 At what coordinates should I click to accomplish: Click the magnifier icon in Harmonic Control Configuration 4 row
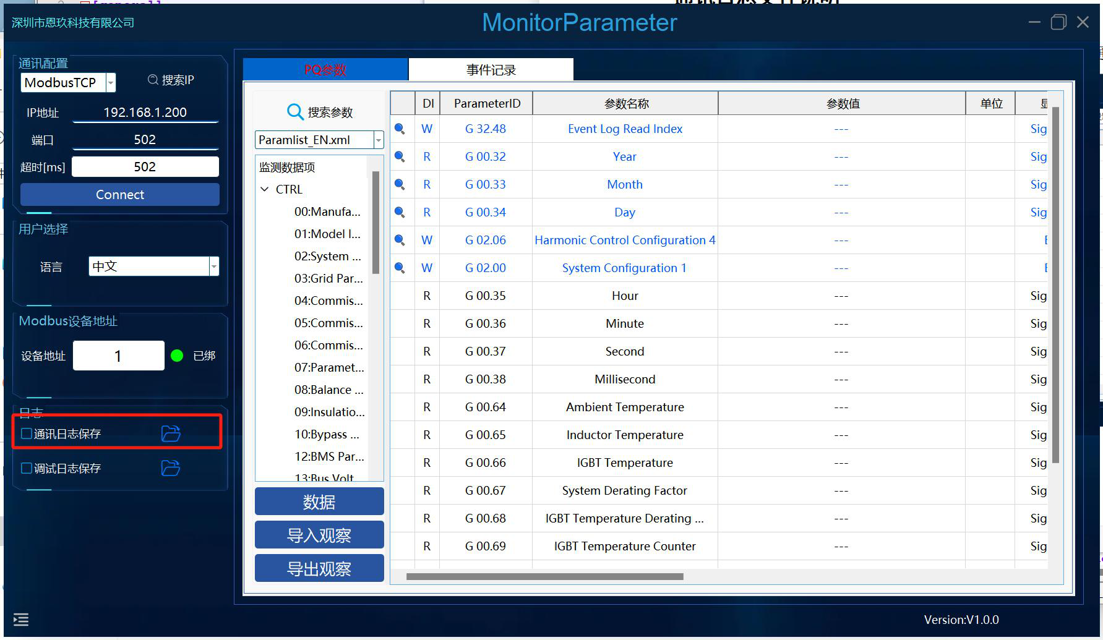400,240
